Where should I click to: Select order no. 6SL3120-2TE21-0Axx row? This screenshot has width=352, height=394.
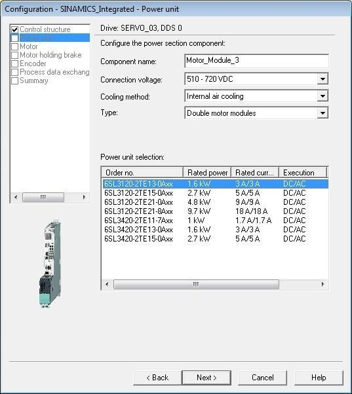click(x=216, y=202)
